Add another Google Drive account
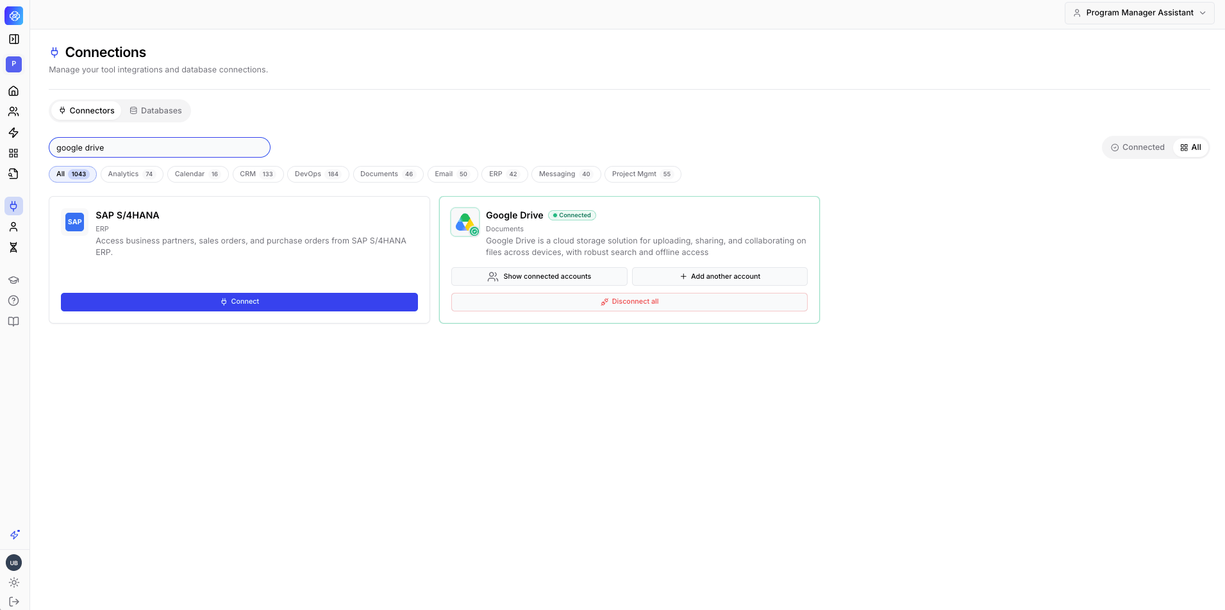 point(719,277)
